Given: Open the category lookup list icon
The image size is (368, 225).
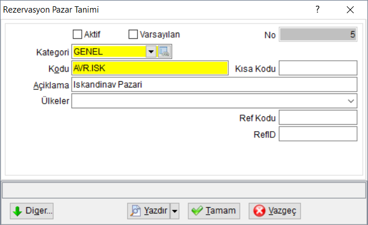Looking at the screenshot, I should click(164, 52).
